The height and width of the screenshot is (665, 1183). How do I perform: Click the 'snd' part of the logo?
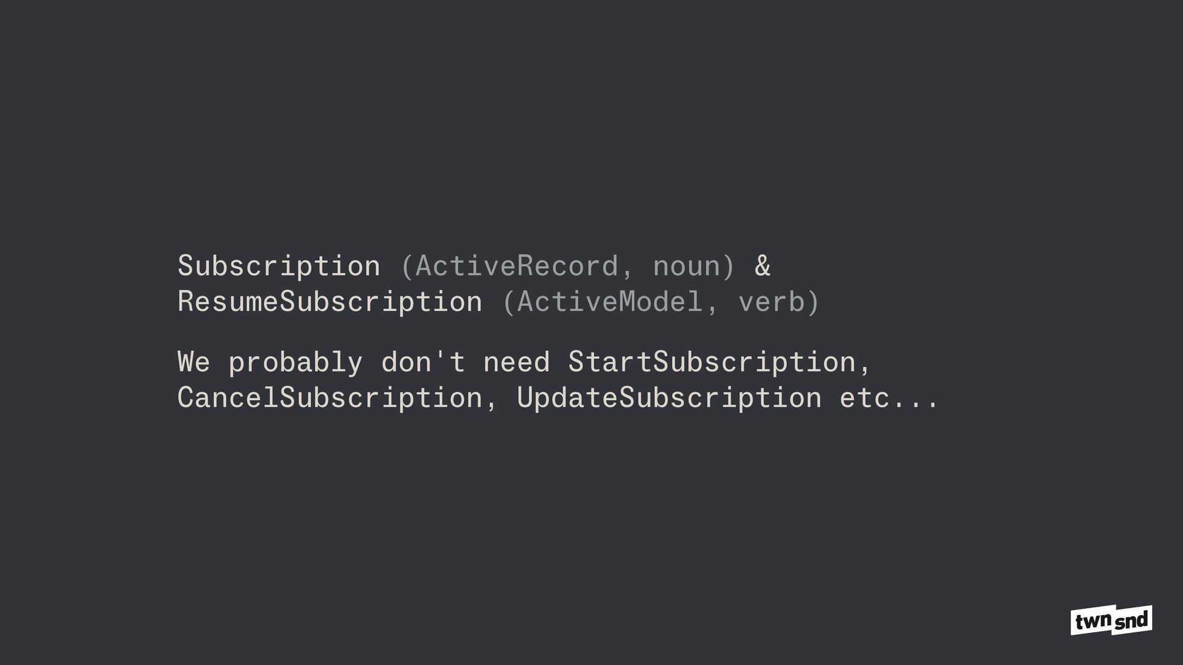(1132, 619)
